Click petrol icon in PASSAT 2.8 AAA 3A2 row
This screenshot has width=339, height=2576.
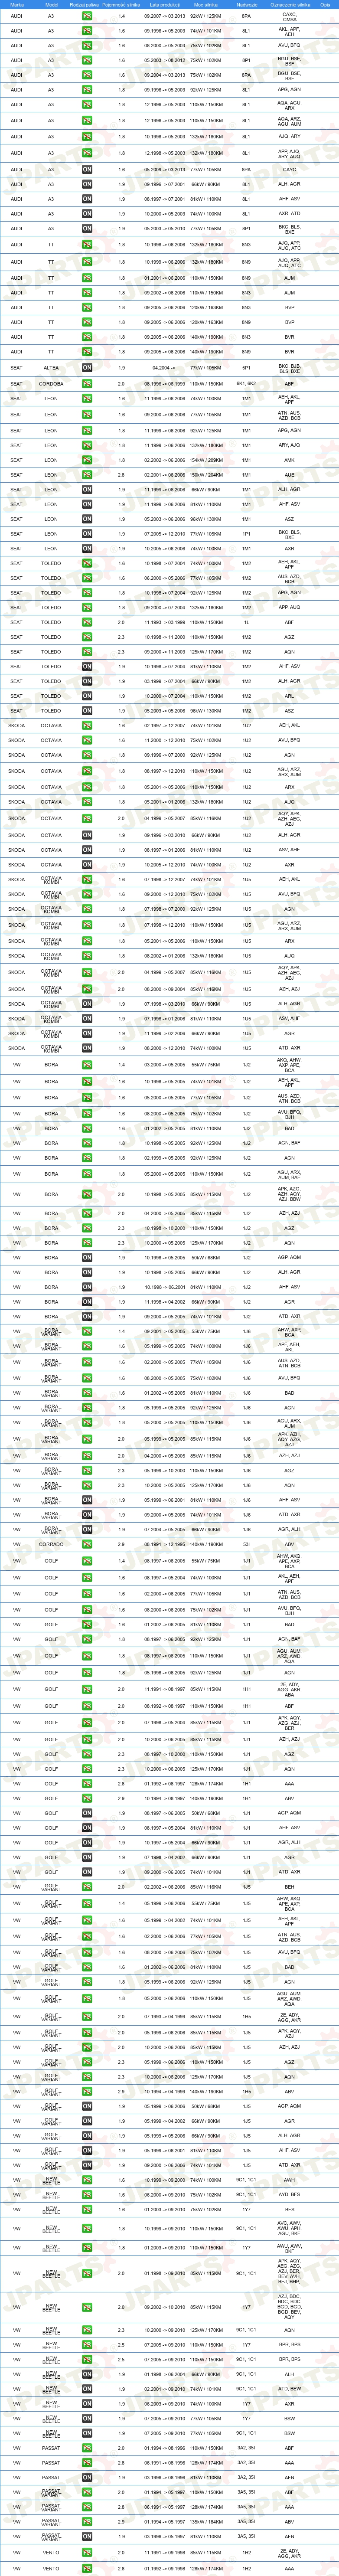[x=87, y=2462]
